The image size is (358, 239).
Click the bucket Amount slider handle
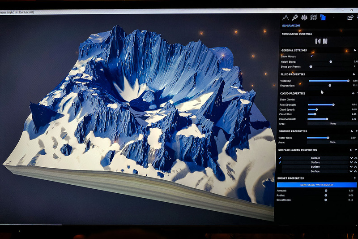coord(326,191)
